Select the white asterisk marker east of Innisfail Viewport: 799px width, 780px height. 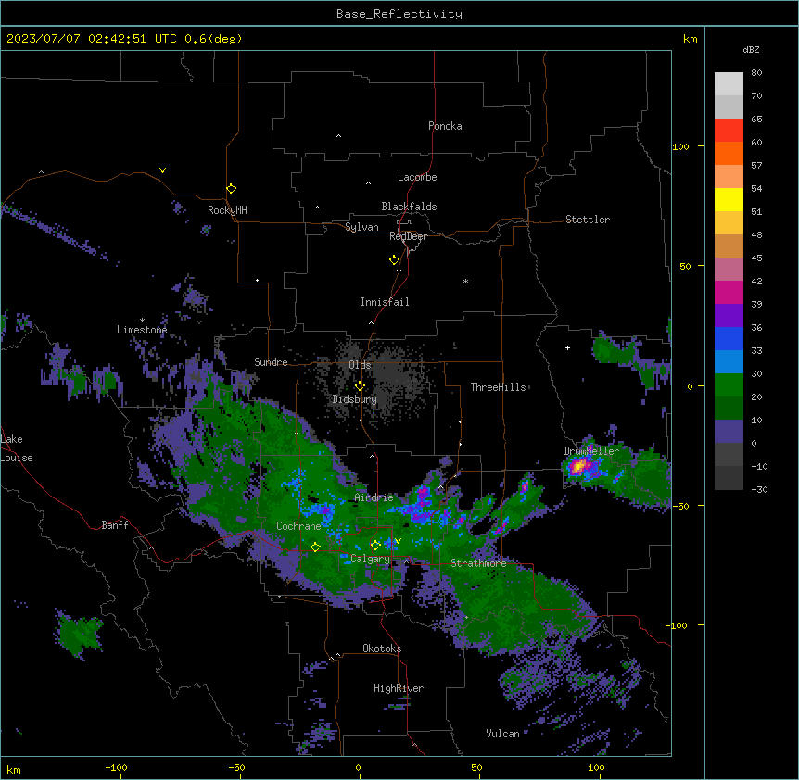[465, 281]
